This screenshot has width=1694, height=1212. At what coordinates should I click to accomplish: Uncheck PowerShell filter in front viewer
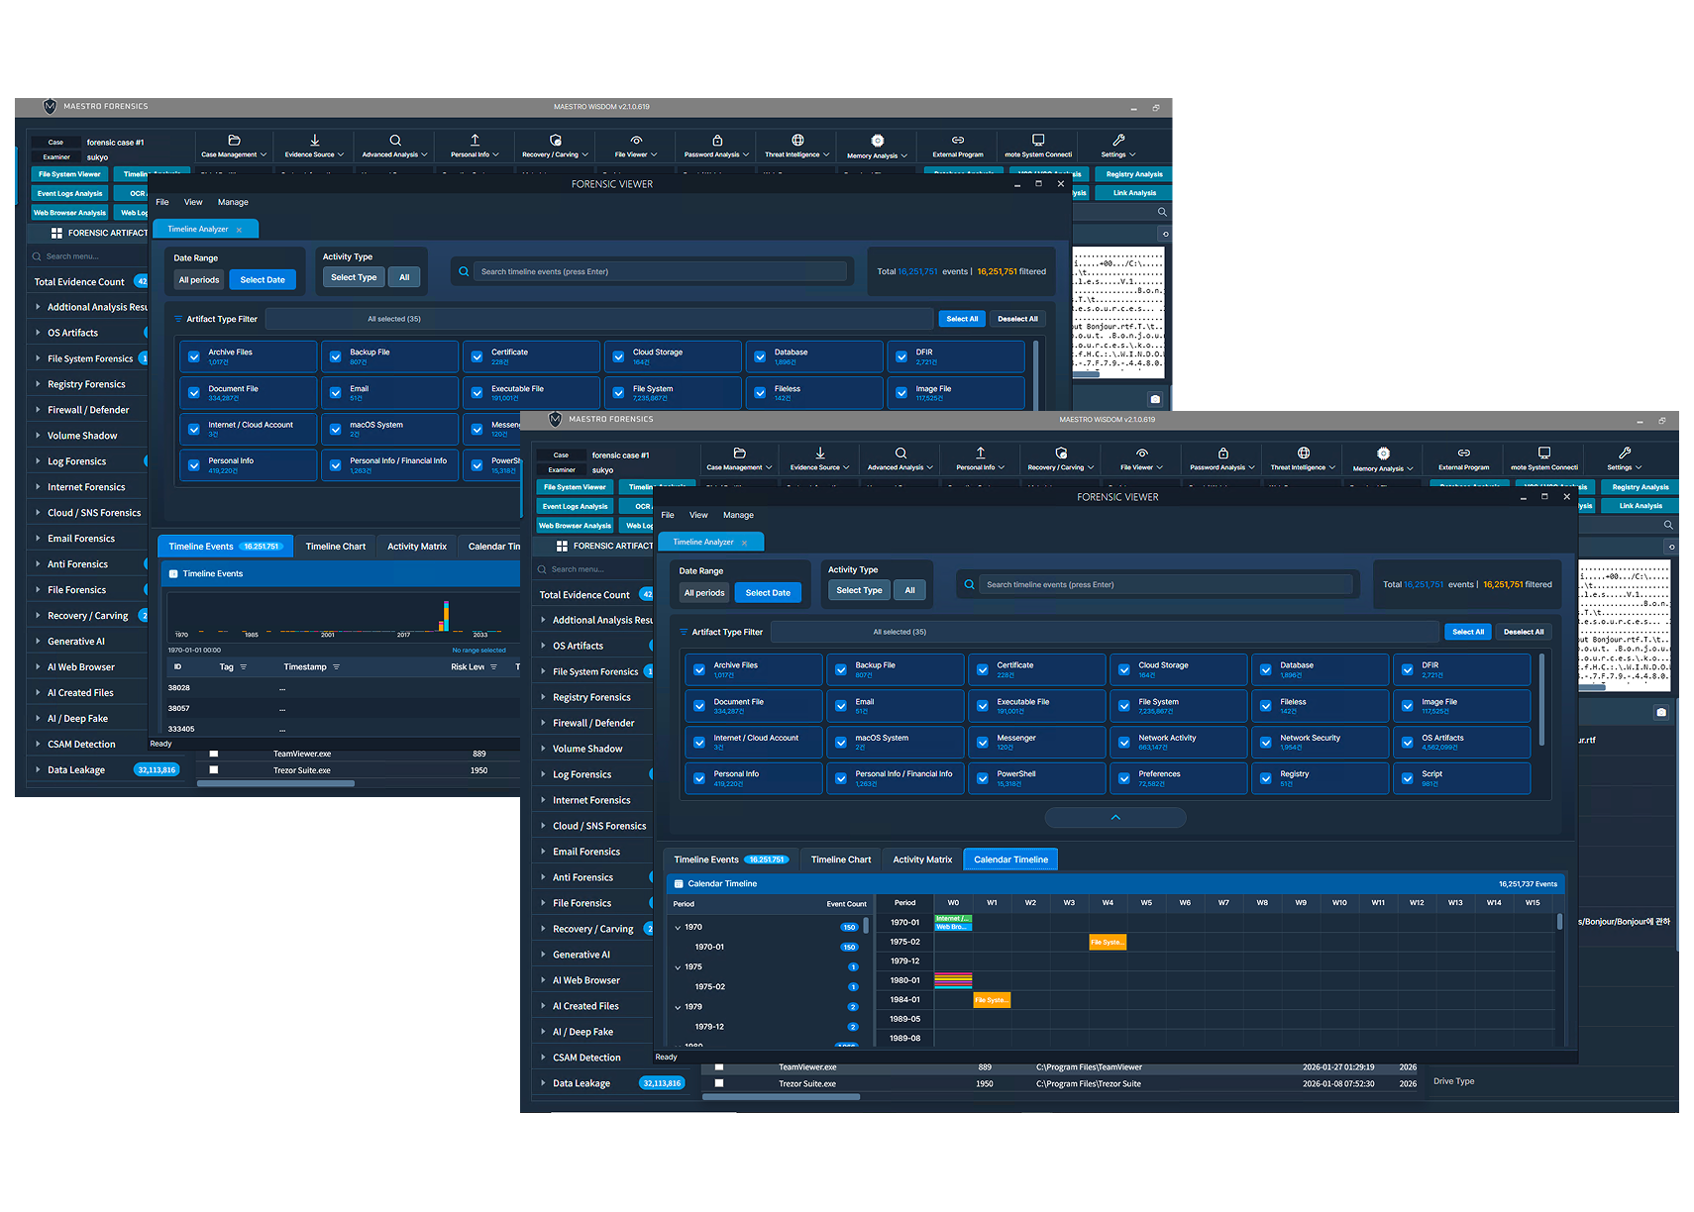pos(983,778)
